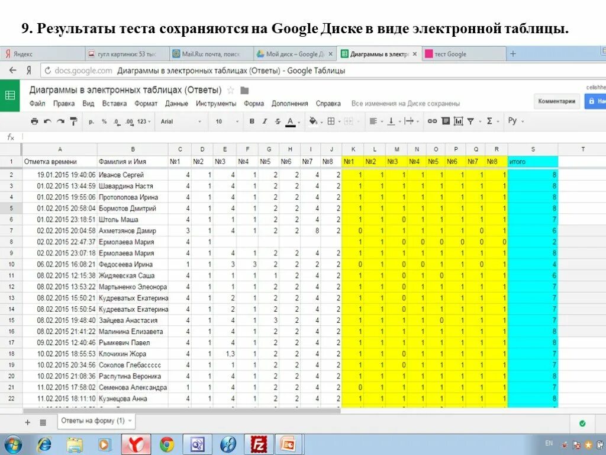Image resolution: width=606 pixels, height=455 pixels.
Task: Click the Комментарии button
Action: [556, 101]
